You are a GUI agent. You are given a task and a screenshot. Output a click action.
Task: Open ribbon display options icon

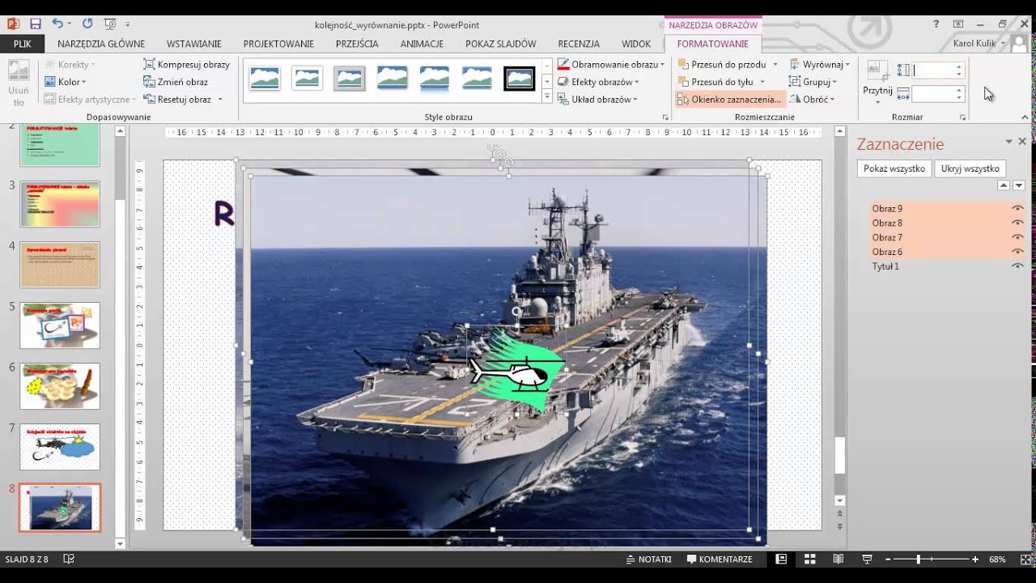(958, 24)
